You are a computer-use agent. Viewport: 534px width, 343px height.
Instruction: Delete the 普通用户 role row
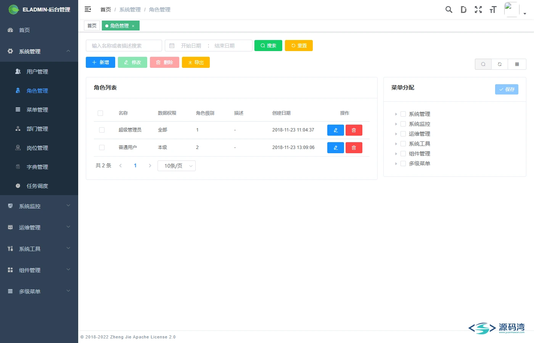pyautogui.click(x=354, y=148)
